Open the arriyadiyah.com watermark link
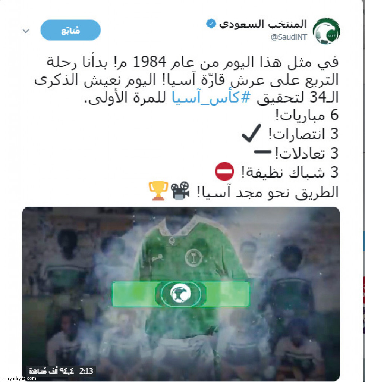 pos(19,378)
